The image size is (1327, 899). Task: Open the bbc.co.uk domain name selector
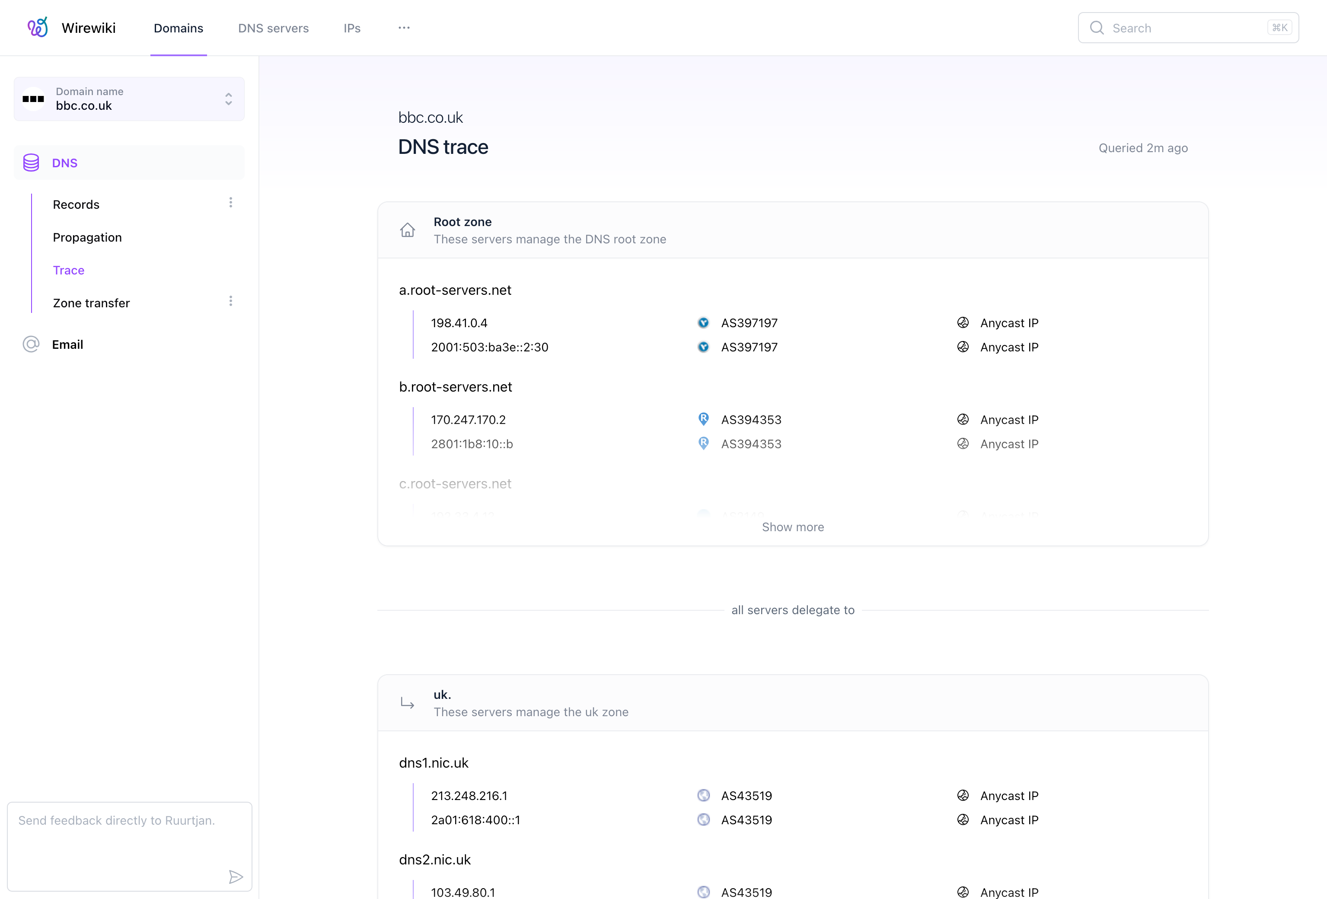click(129, 99)
